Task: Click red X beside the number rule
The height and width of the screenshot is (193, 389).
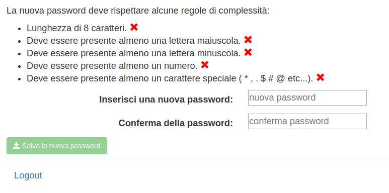Action: click(x=205, y=65)
